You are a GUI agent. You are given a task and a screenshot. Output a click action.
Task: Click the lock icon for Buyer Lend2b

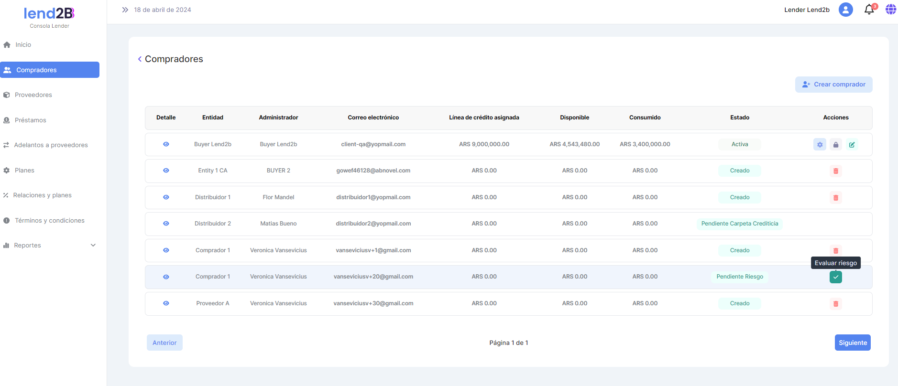pyautogui.click(x=836, y=145)
